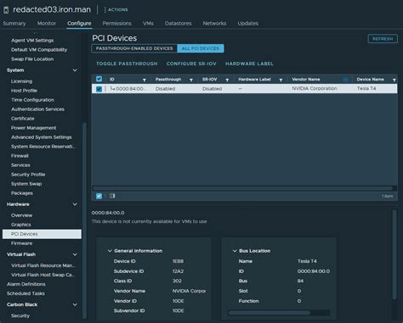403x323 pixels.
Task: Show ALL PCI DEVICES
Action: click(201, 48)
